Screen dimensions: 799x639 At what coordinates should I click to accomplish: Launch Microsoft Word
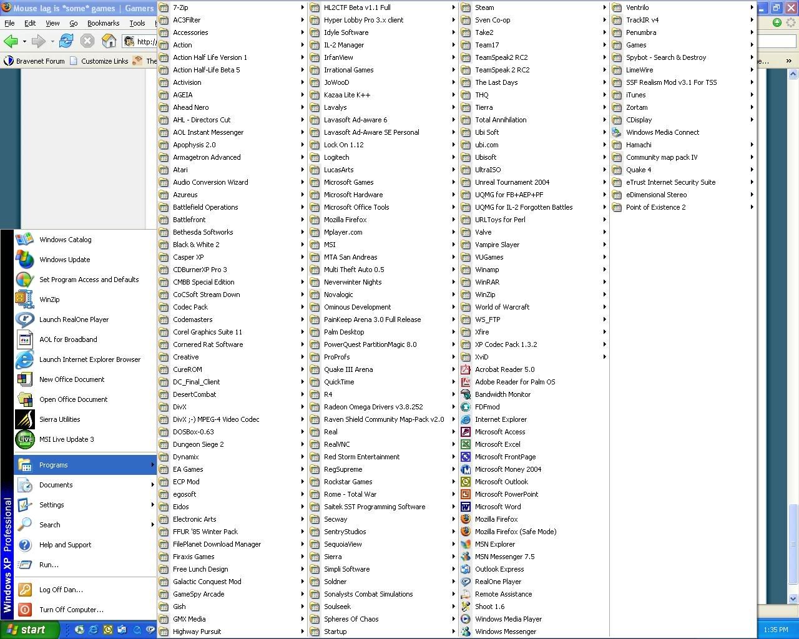click(x=534, y=507)
